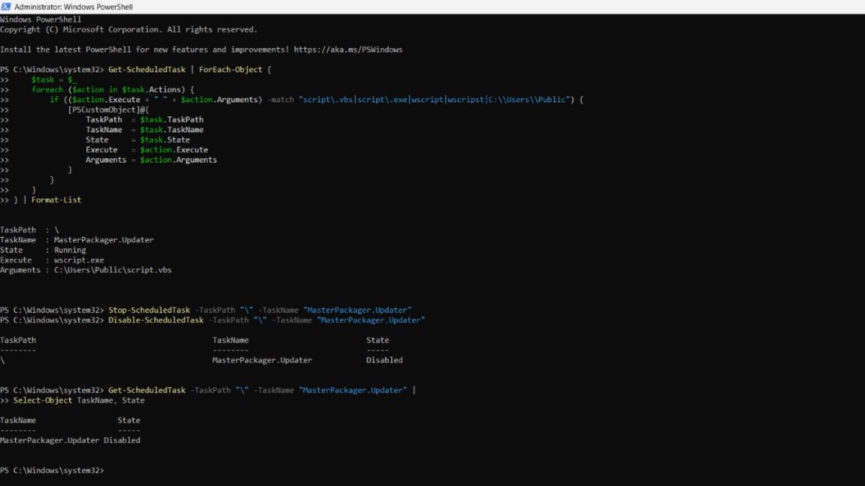Click the '[PSCustomObject]@{' line

107,110
